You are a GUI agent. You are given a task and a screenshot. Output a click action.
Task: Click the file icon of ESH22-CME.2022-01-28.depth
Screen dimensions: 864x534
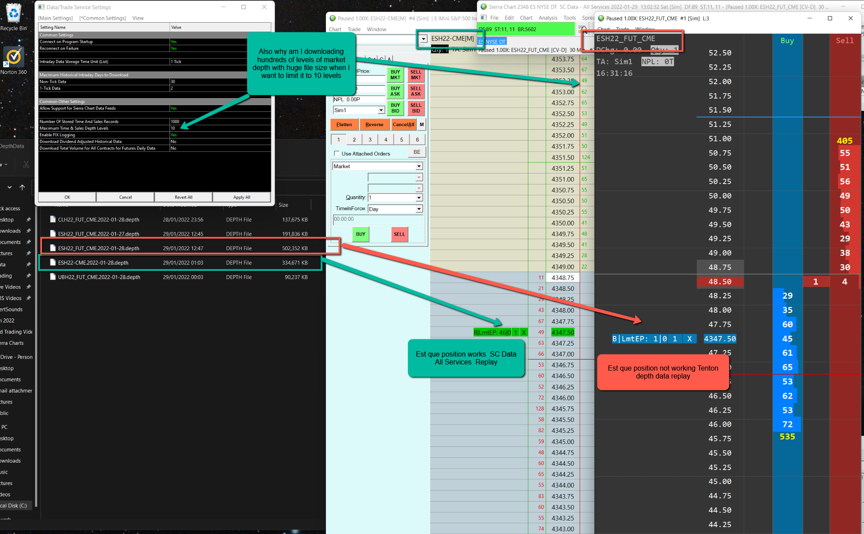pyautogui.click(x=53, y=263)
